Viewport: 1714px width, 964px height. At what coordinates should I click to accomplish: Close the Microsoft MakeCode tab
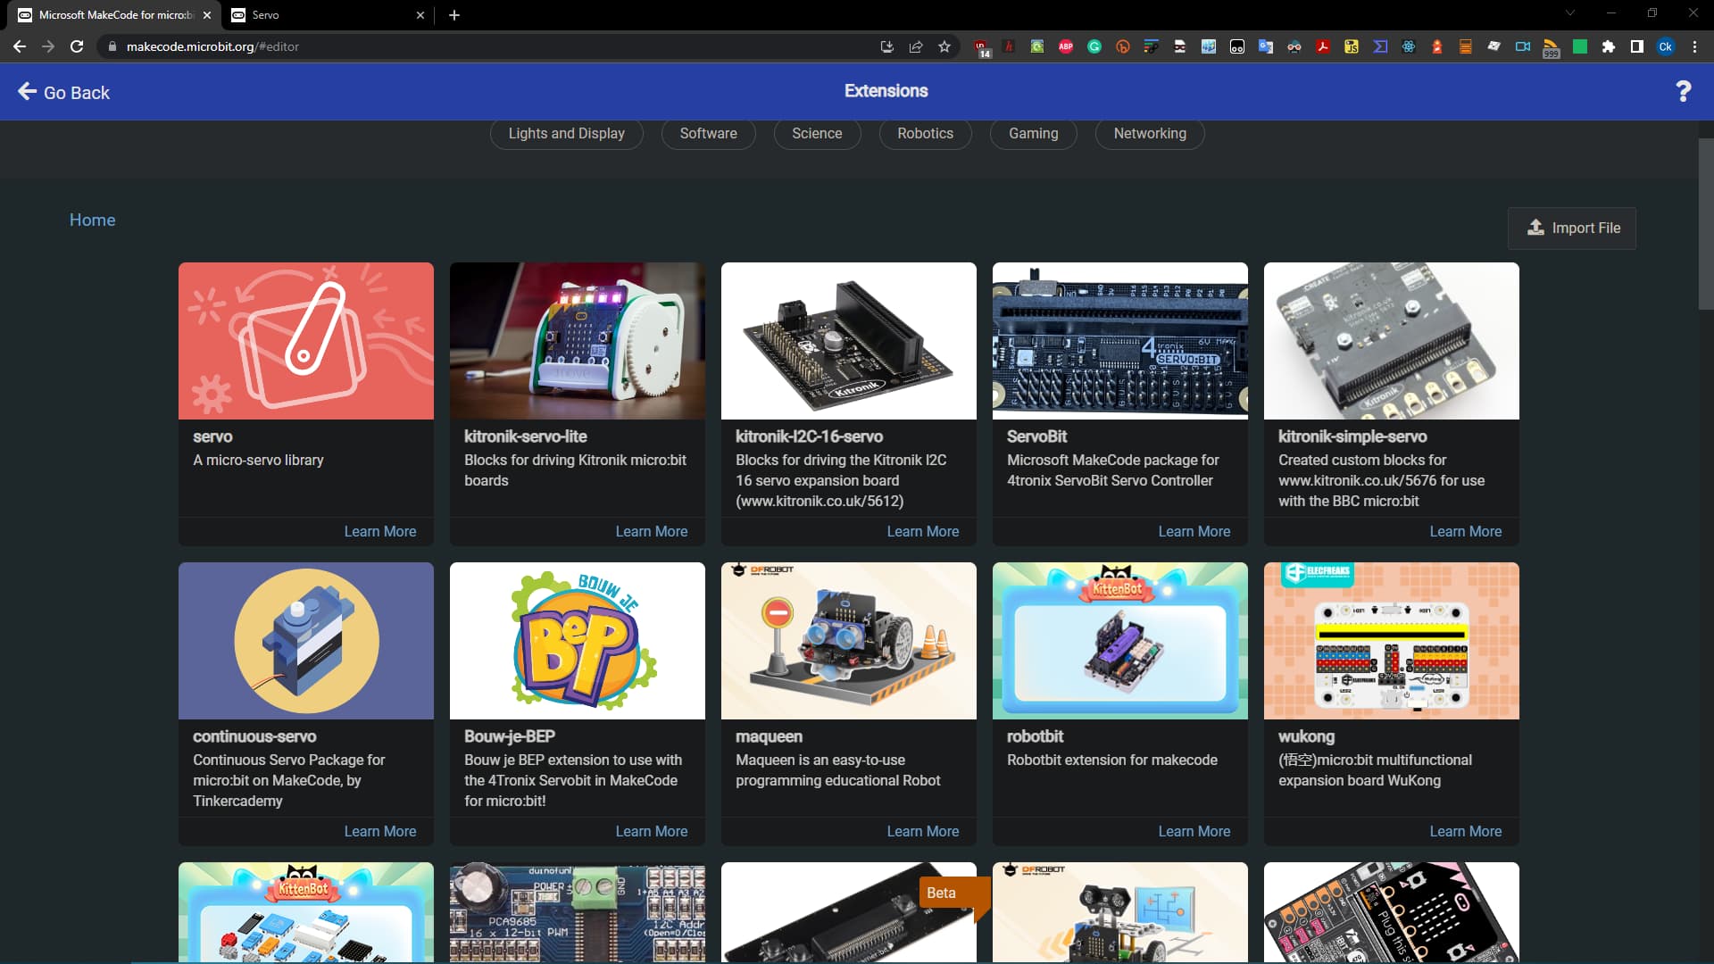coord(207,15)
